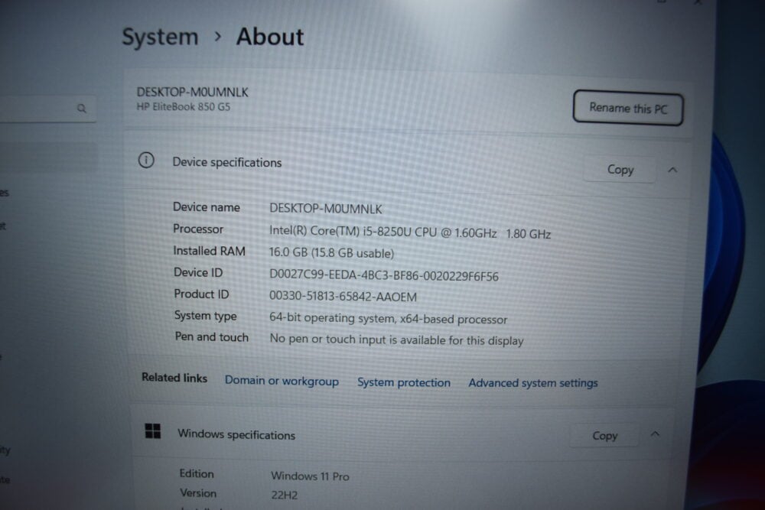765x510 pixels.
Task: Select the device name value DESKTOP-M0UMNLK
Action: coord(325,209)
